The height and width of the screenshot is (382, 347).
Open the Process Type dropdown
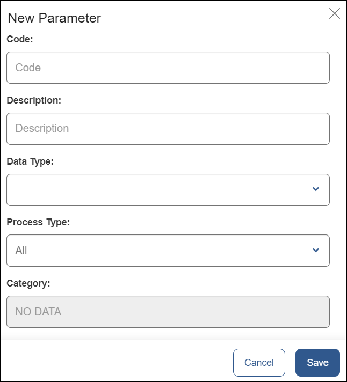pyautogui.click(x=161, y=251)
